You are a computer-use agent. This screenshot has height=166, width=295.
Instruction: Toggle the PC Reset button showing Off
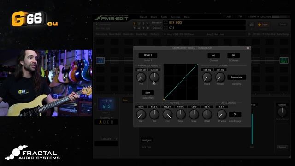click(233, 55)
